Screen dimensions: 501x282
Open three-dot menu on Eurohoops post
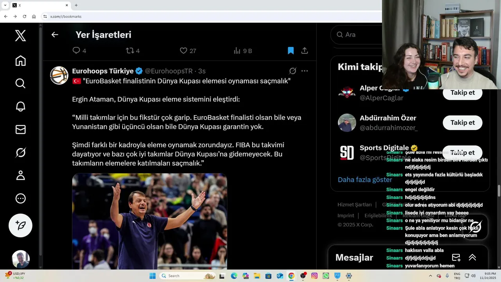305,71
